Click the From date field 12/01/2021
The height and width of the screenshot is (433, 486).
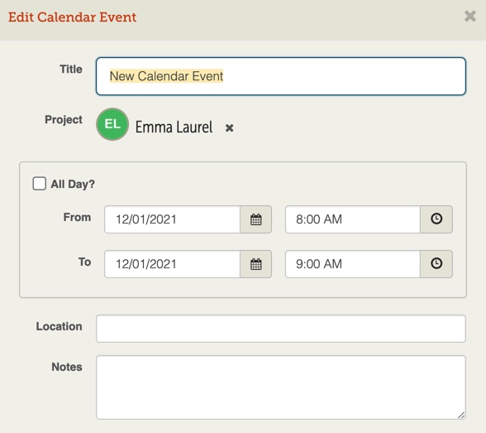(172, 219)
